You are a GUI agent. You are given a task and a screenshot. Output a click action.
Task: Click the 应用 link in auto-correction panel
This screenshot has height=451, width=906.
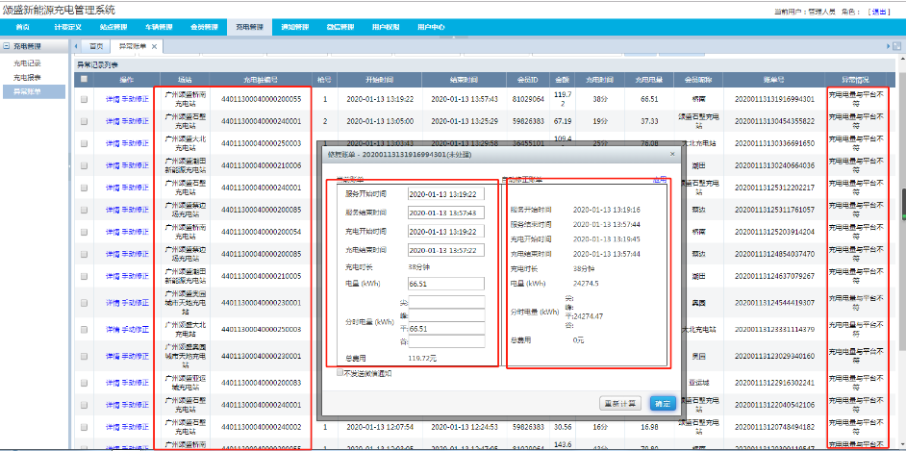point(660,180)
